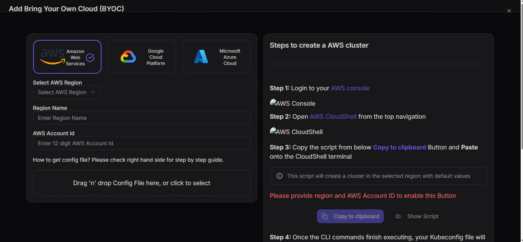Close the Add BYOC dialog

click(509, 11)
